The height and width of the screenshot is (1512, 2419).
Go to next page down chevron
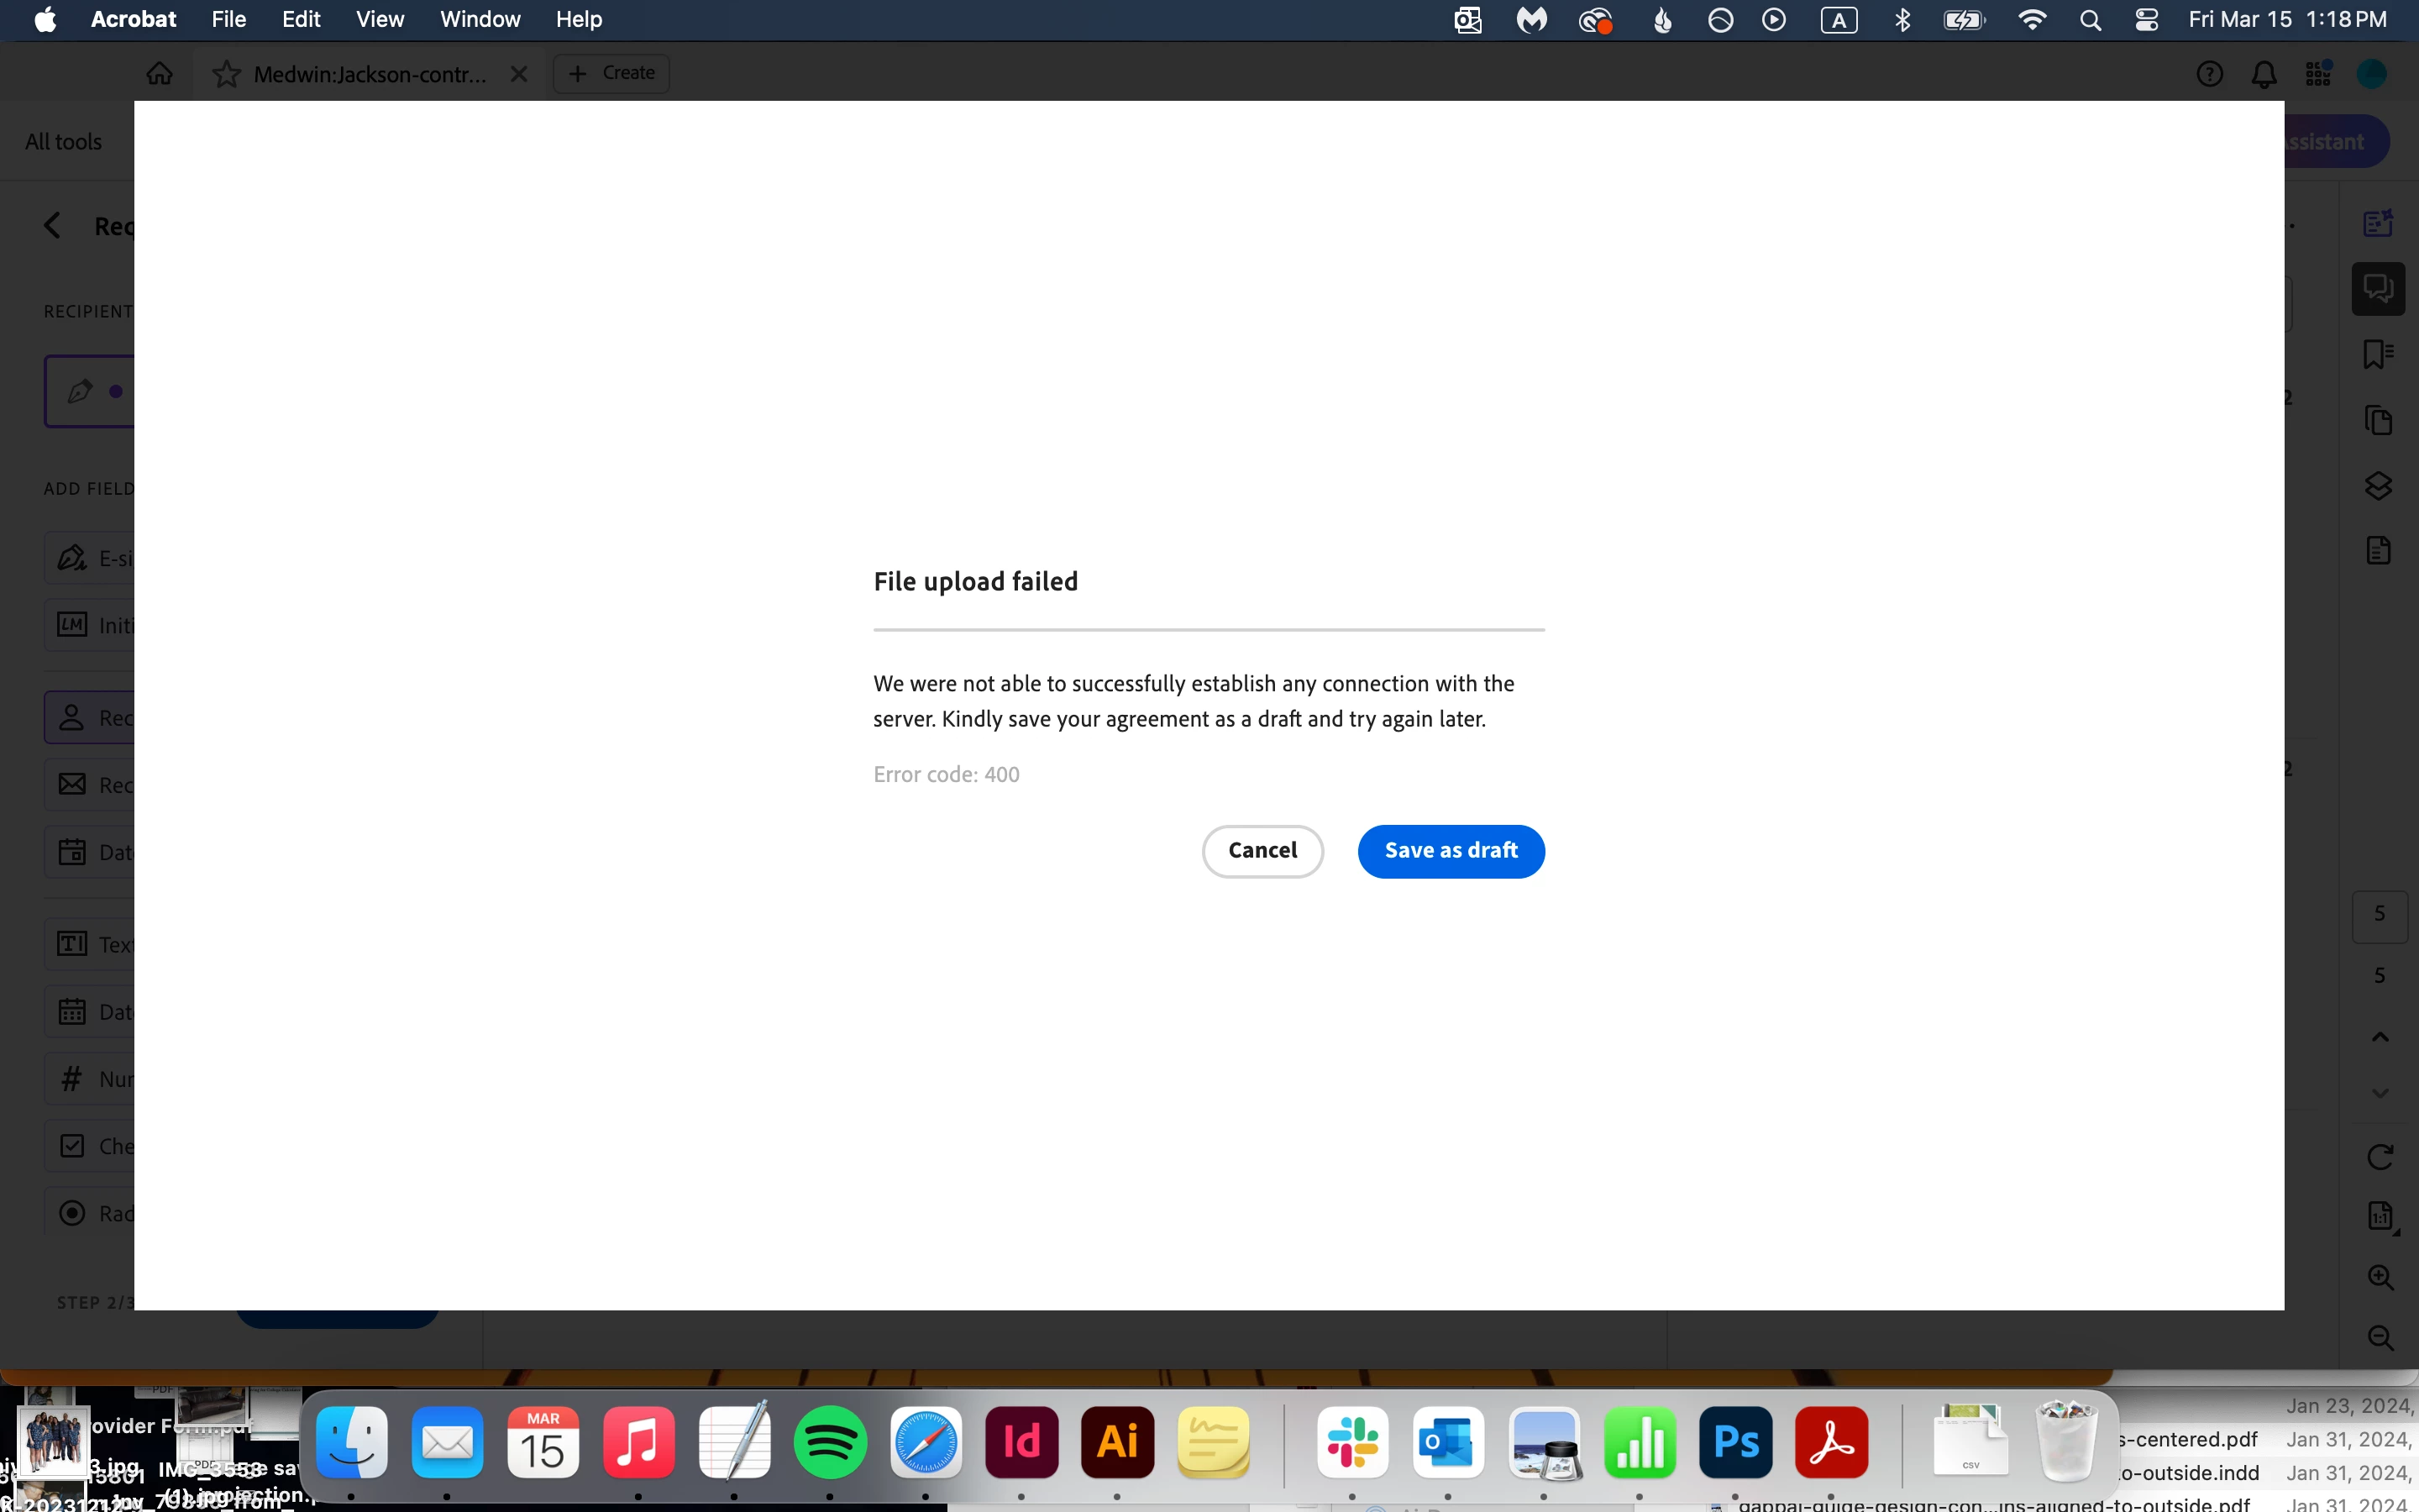2380,1093
